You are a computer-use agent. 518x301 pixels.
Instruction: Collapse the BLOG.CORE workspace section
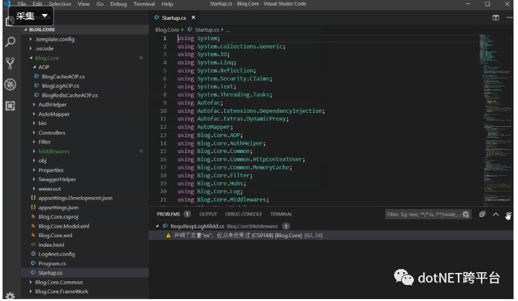pos(26,30)
